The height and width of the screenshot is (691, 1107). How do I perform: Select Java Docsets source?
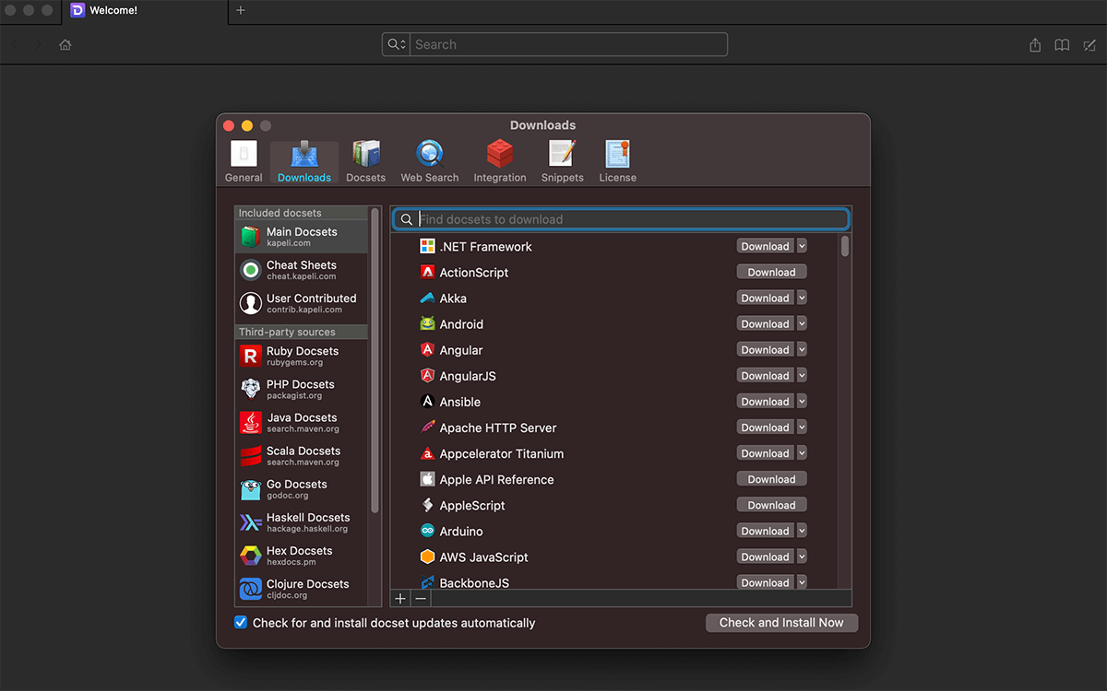click(x=302, y=422)
